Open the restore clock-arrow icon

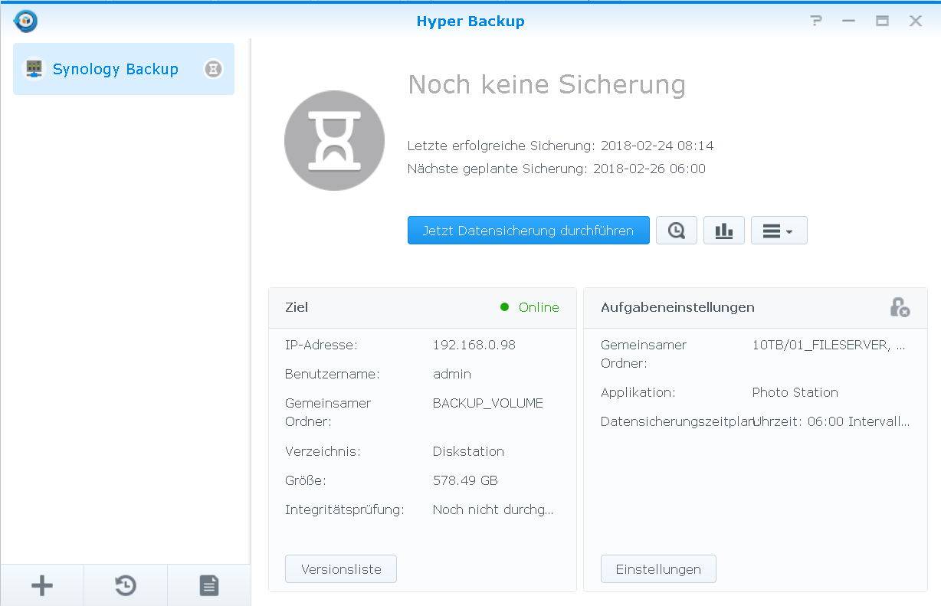pos(126,586)
